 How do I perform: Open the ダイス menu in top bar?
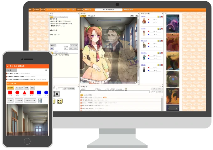click(x=31, y=10)
